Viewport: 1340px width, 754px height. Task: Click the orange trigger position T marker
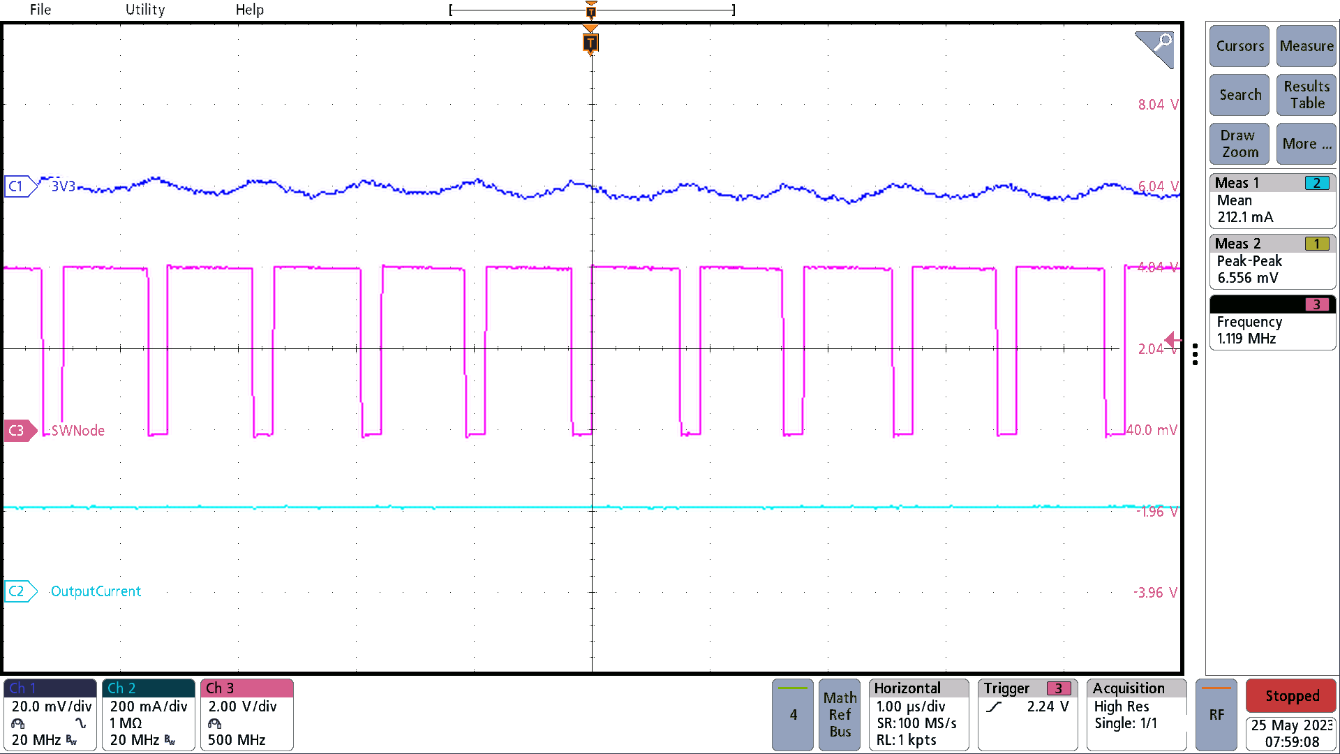pos(591,43)
